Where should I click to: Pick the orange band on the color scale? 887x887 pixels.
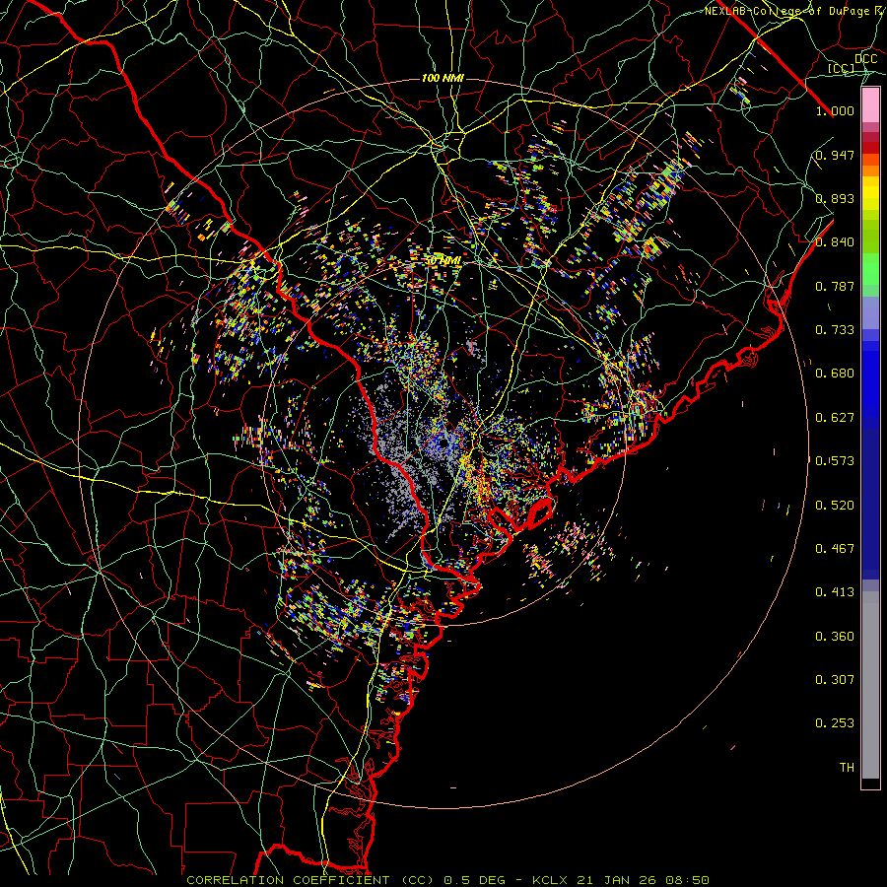[870, 171]
